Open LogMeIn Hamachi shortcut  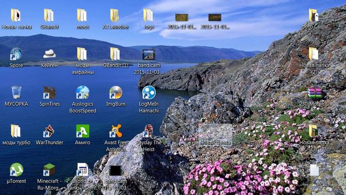point(149,93)
